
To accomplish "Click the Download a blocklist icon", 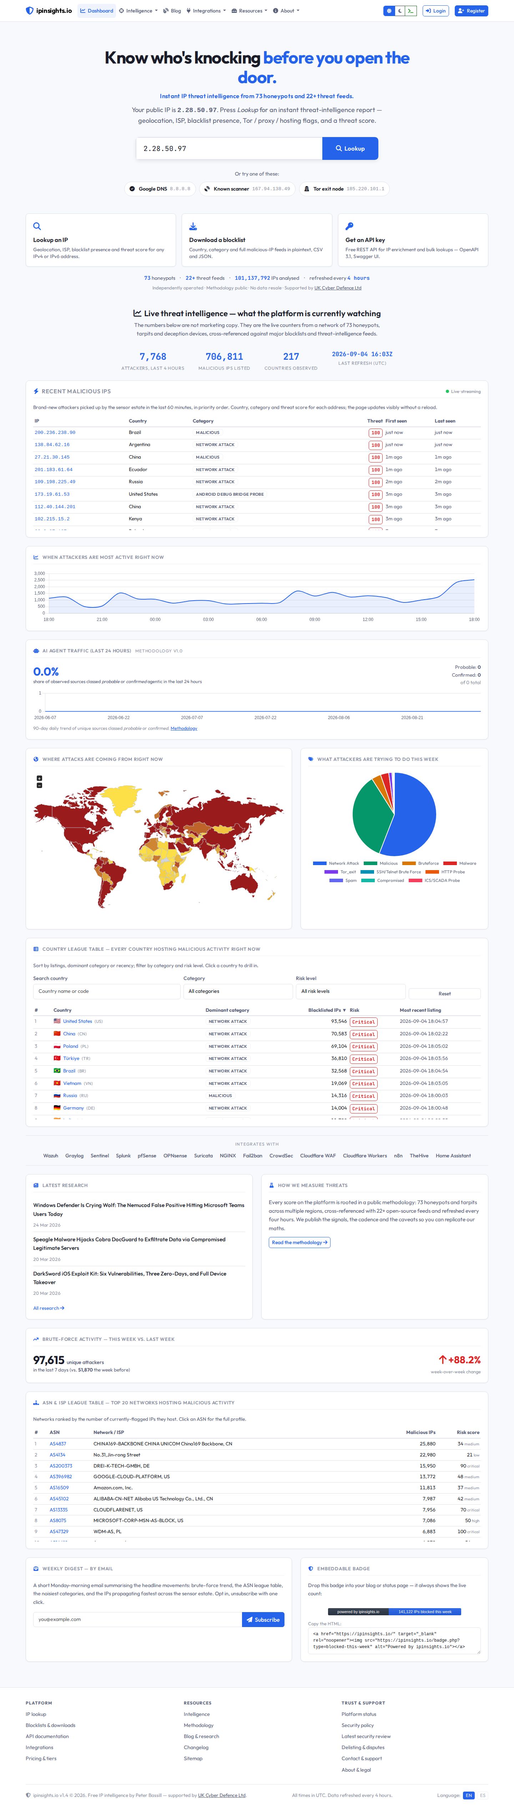I will point(193,226).
